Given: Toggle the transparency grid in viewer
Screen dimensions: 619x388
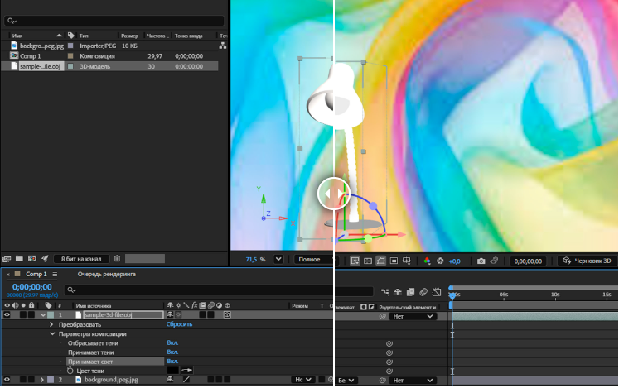Looking at the screenshot, I should click(x=368, y=261).
